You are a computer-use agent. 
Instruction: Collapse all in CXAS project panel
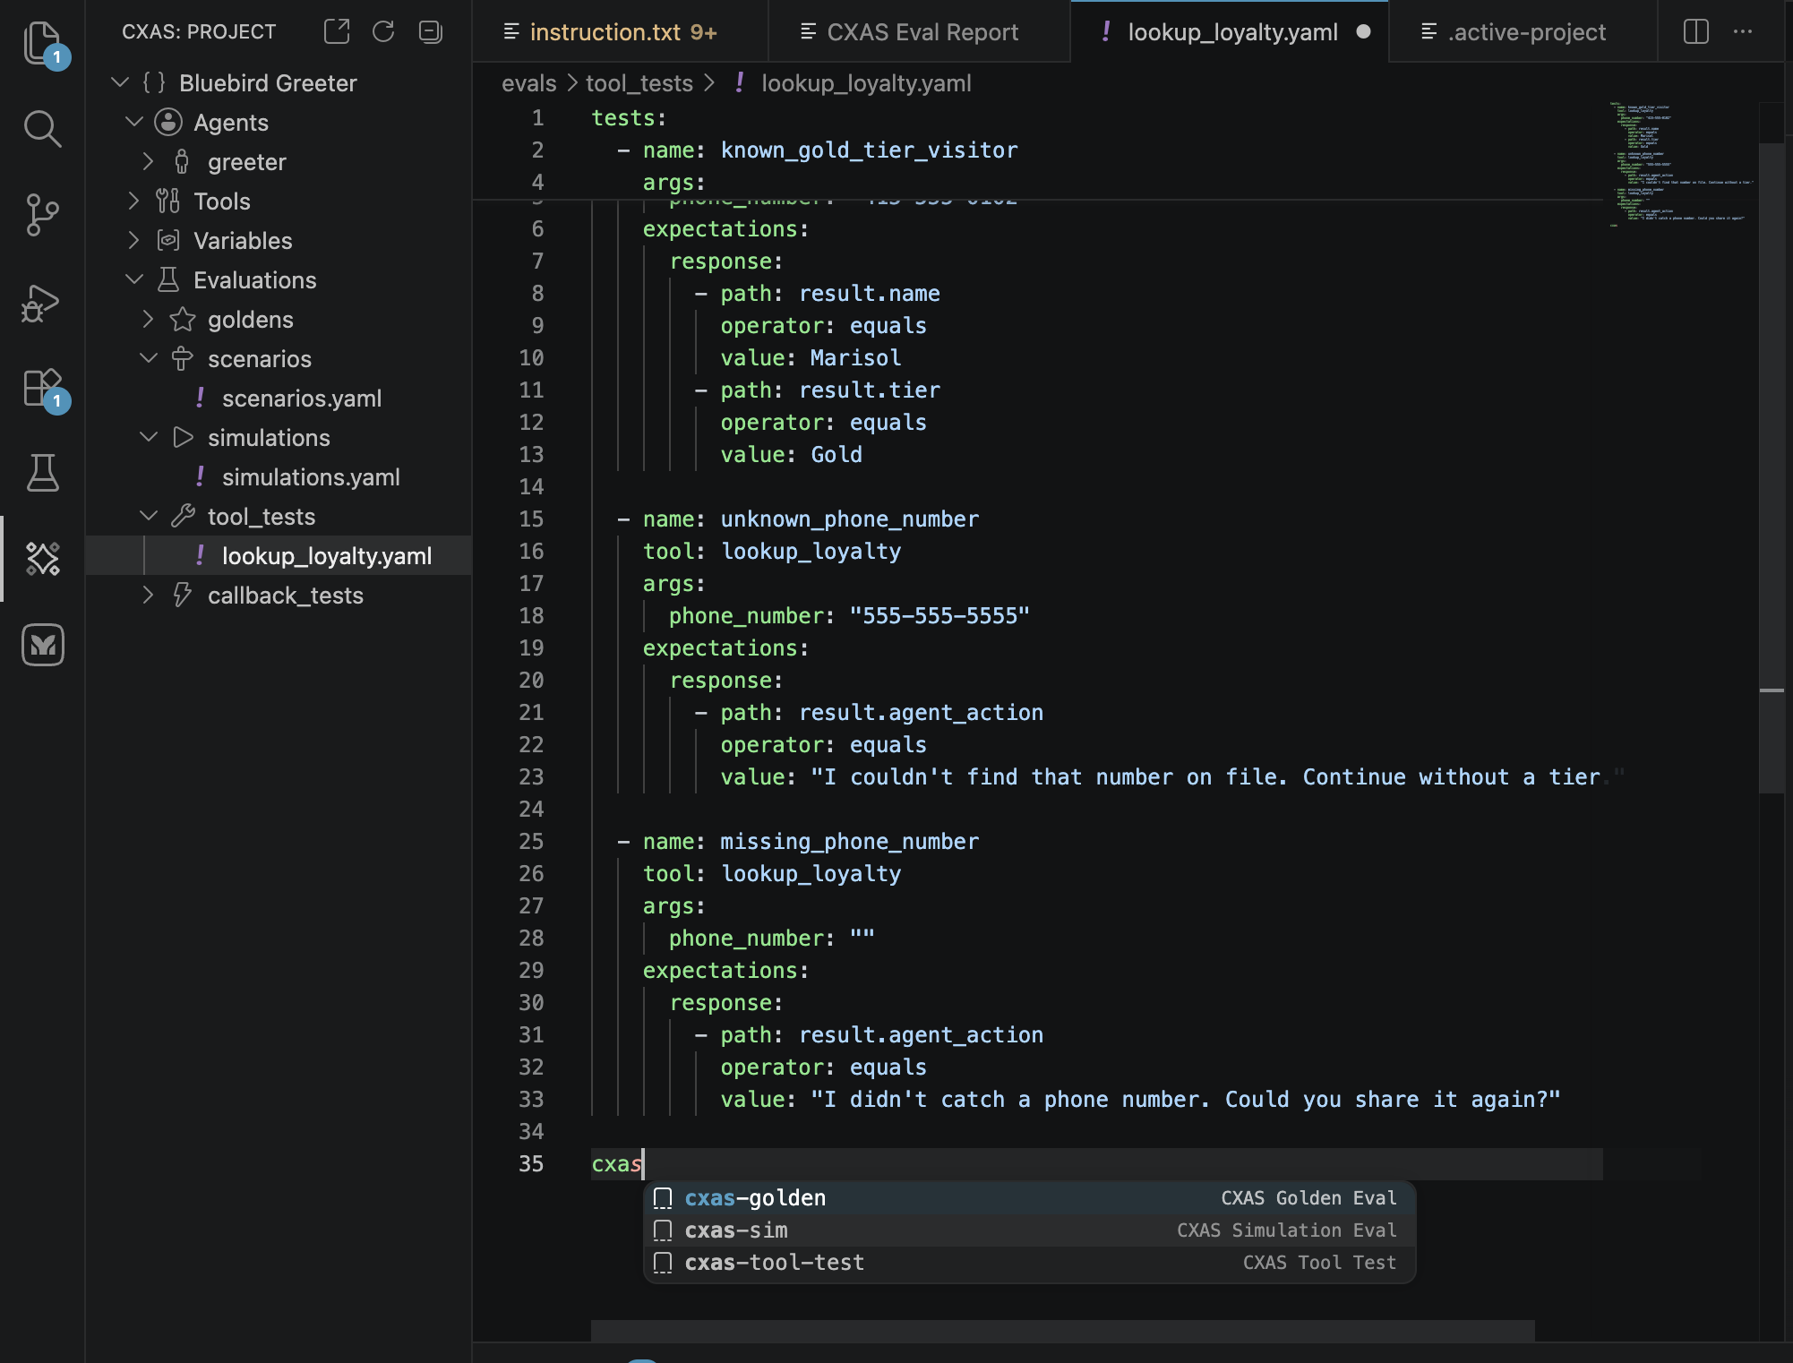pyautogui.click(x=431, y=31)
